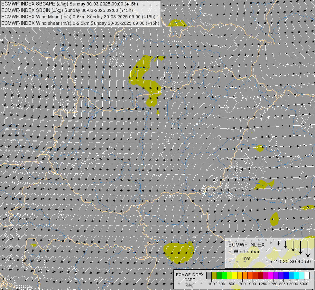This screenshot has width=315, height=290.
Task: Click the 5 label in wind shear legend
Action: (x=271, y=261)
